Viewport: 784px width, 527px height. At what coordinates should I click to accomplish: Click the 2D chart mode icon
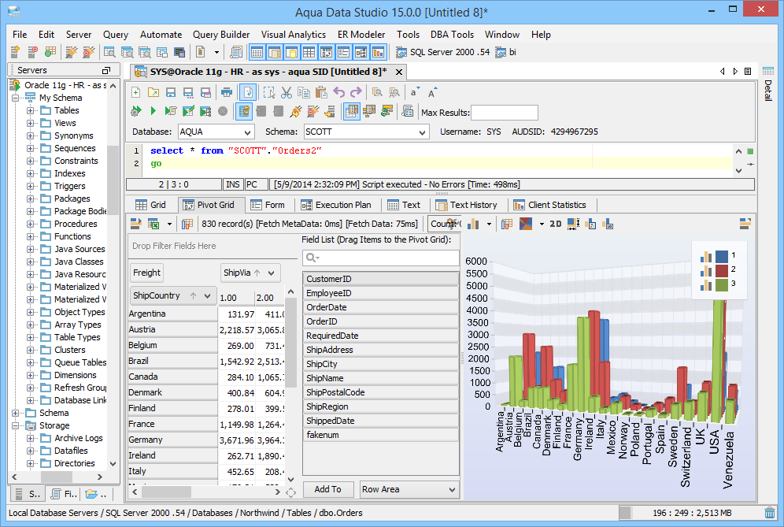point(556,224)
